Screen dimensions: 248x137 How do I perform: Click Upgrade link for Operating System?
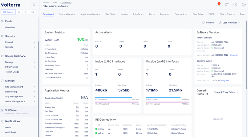point(225,81)
